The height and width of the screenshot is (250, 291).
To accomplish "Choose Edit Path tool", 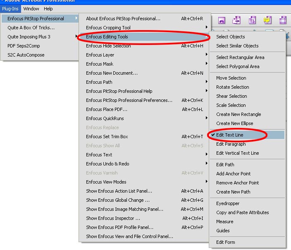I will pyautogui.click(x=247, y=165).
